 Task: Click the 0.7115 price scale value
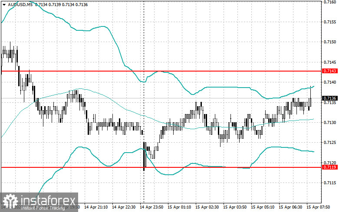(x=330, y=183)
